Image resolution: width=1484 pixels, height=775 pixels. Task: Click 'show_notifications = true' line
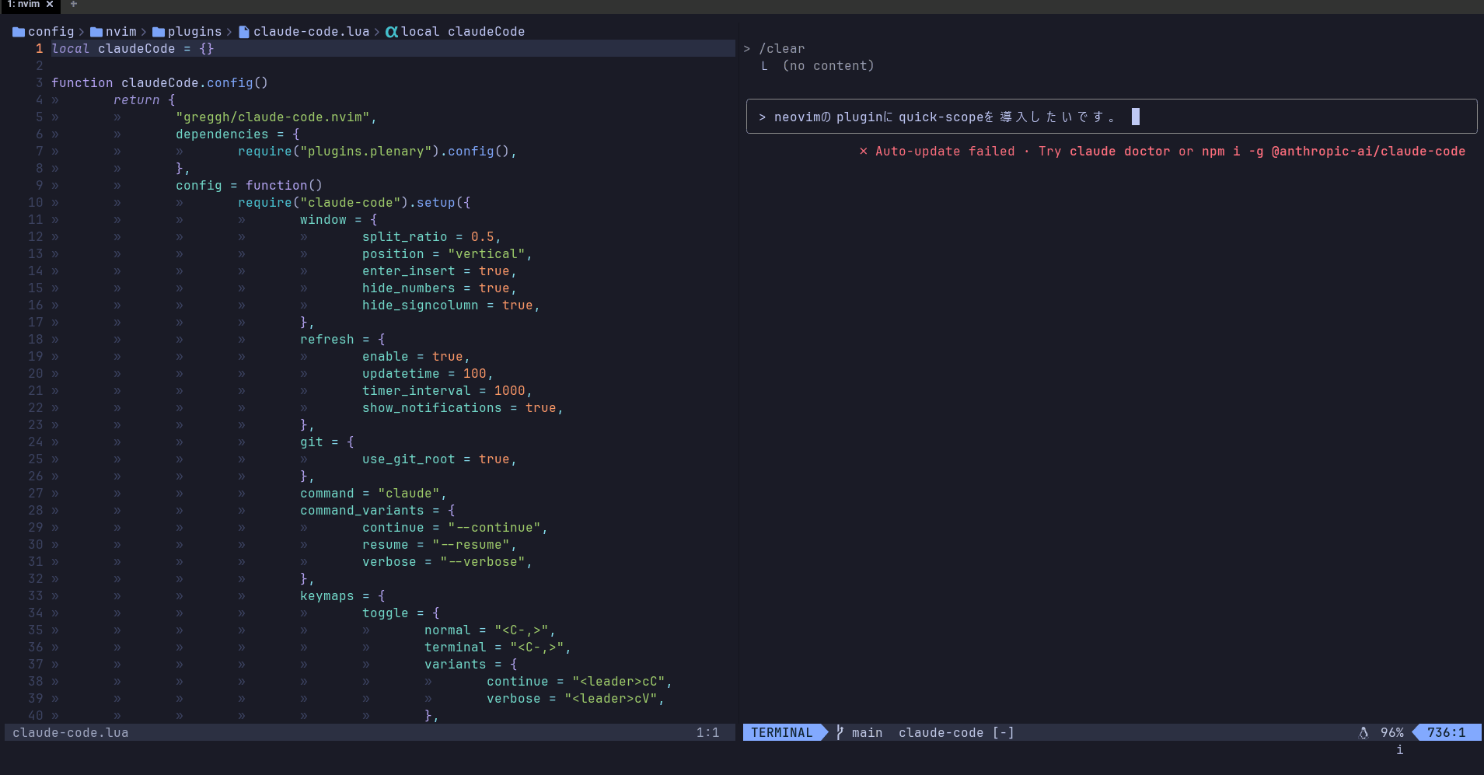[459, 408]
